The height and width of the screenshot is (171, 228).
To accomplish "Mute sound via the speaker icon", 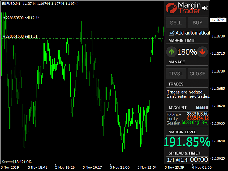I will pyautogui.click(x=205, y=8).
